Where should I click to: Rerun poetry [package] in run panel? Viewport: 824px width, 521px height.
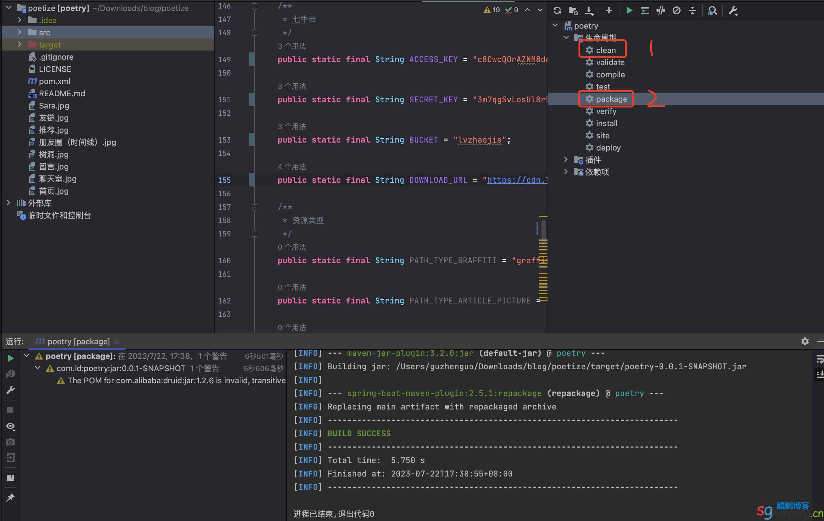pyautogui.click(x=10, y=358)
